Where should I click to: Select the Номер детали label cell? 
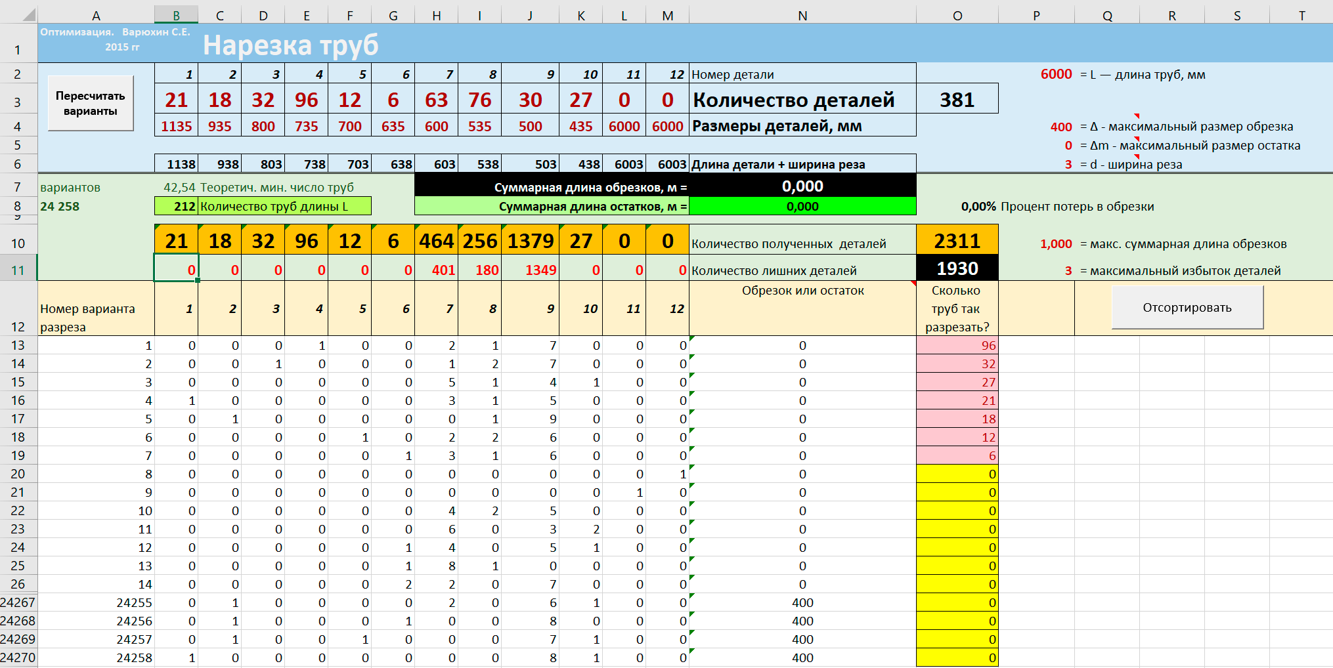[802, 74]
